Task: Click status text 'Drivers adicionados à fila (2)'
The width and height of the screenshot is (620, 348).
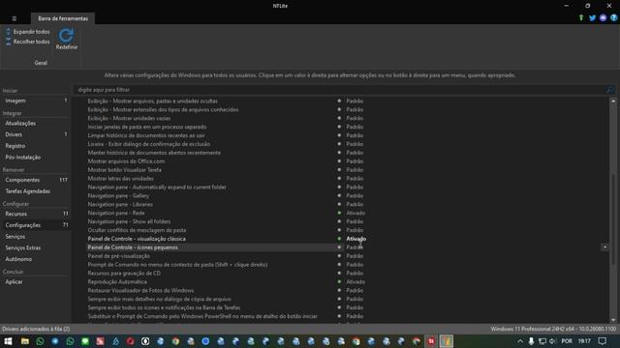Action: coord(36,329)
